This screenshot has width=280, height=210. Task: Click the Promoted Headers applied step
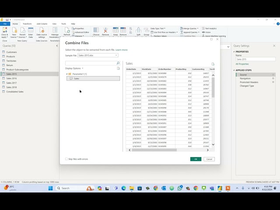(249, 82)
